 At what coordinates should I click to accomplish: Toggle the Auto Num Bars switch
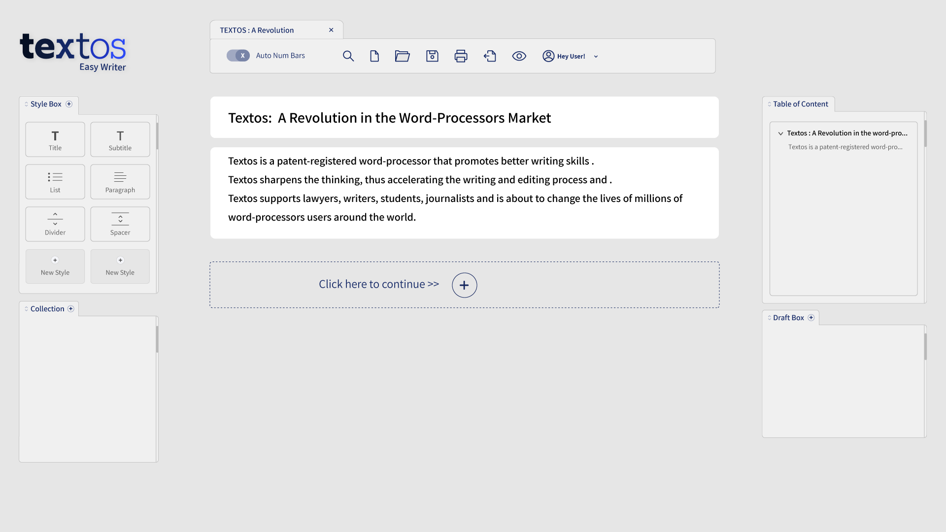238,56
